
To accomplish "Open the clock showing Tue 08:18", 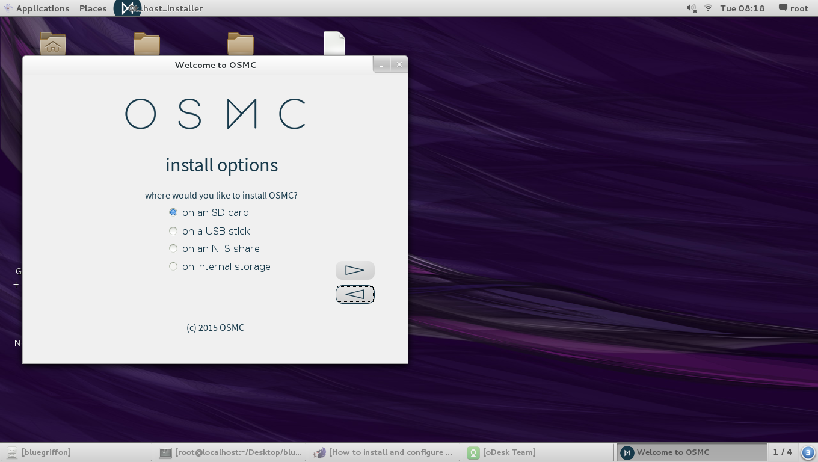I will coord(742,8).
